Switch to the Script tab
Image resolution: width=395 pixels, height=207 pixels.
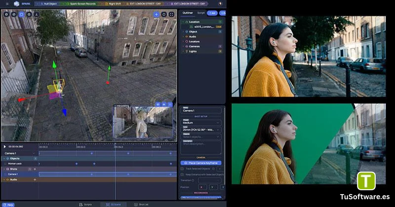(x=201, y=13)
